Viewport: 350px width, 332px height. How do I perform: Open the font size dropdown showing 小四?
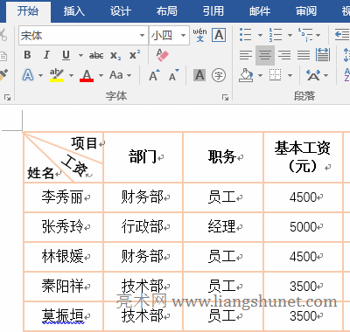[x=183, y=36]
